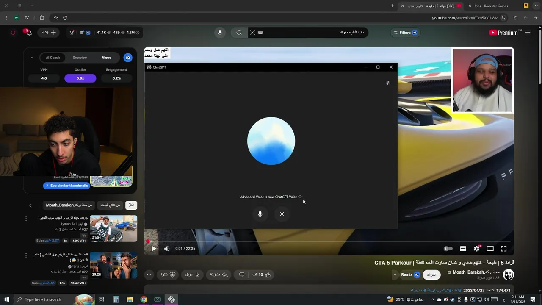The image size is (542, 305).
Task: Collapse the vidIQ panel chevron
Action: pyautogui.click(x=32, y=58)
